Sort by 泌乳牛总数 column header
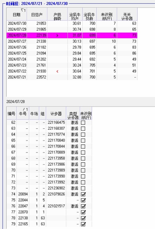155x229 pixels. click(89, 14)
